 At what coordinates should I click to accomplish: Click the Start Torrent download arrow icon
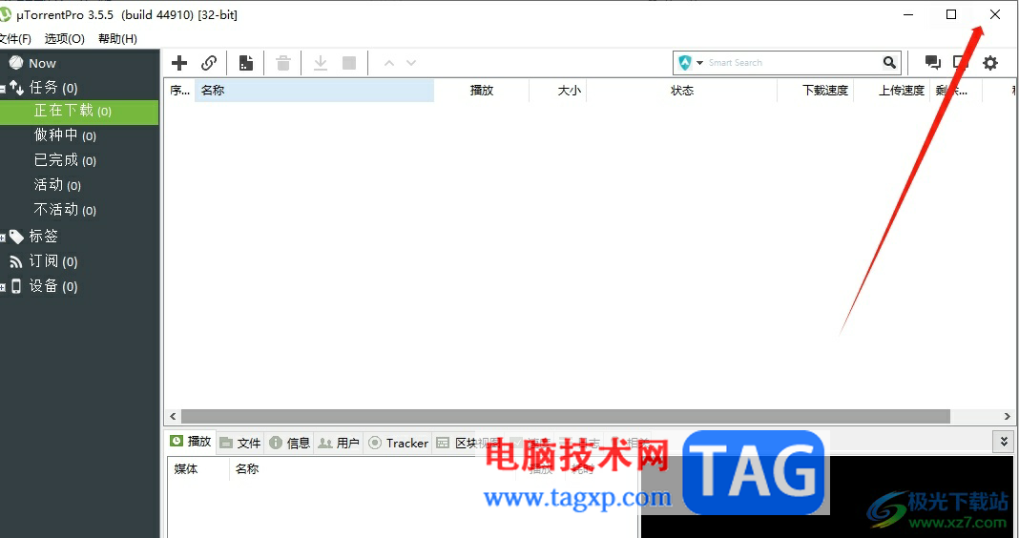(x=321, y=63)
